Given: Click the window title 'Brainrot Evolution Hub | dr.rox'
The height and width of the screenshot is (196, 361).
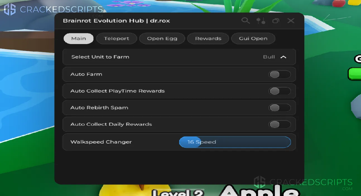Looking at the screenshot, I should (116, 21).
